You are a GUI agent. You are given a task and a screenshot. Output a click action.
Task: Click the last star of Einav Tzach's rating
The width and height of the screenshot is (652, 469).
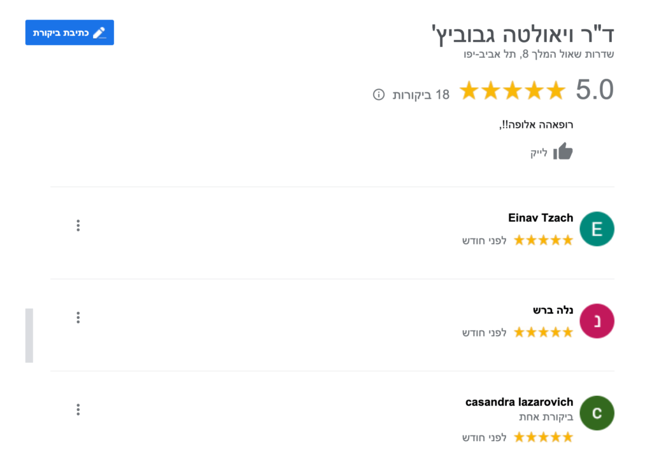569,240
